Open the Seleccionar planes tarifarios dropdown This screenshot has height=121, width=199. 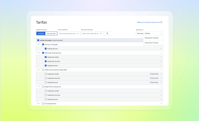[69, 34]
